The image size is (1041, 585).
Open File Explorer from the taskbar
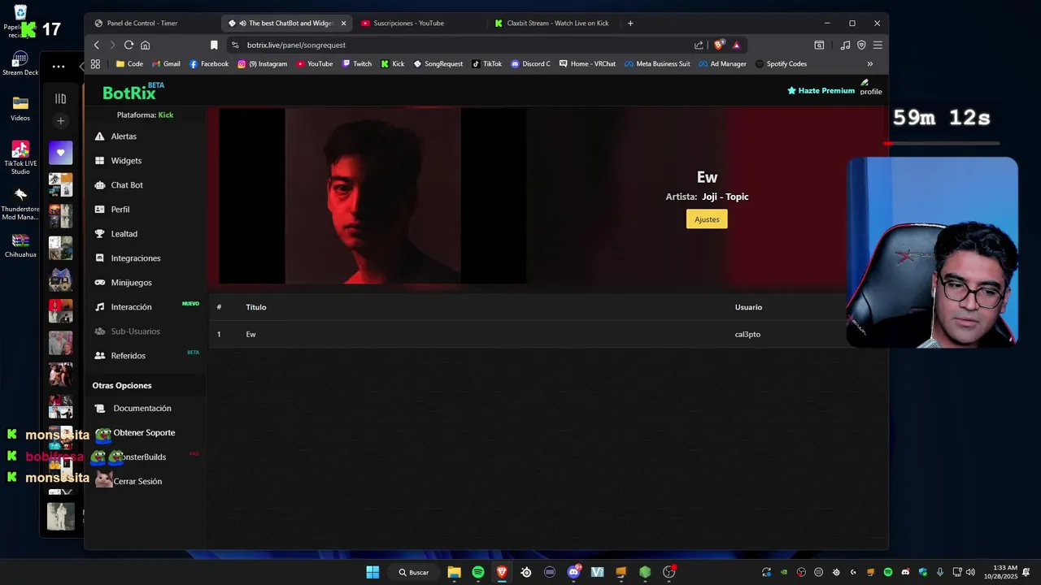(x=454, y=572)
